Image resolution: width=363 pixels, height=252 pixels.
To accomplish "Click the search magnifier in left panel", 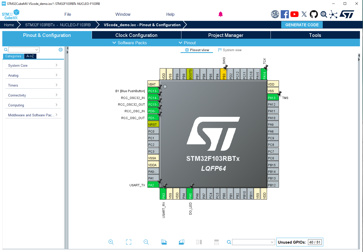I will coord(6,50).
